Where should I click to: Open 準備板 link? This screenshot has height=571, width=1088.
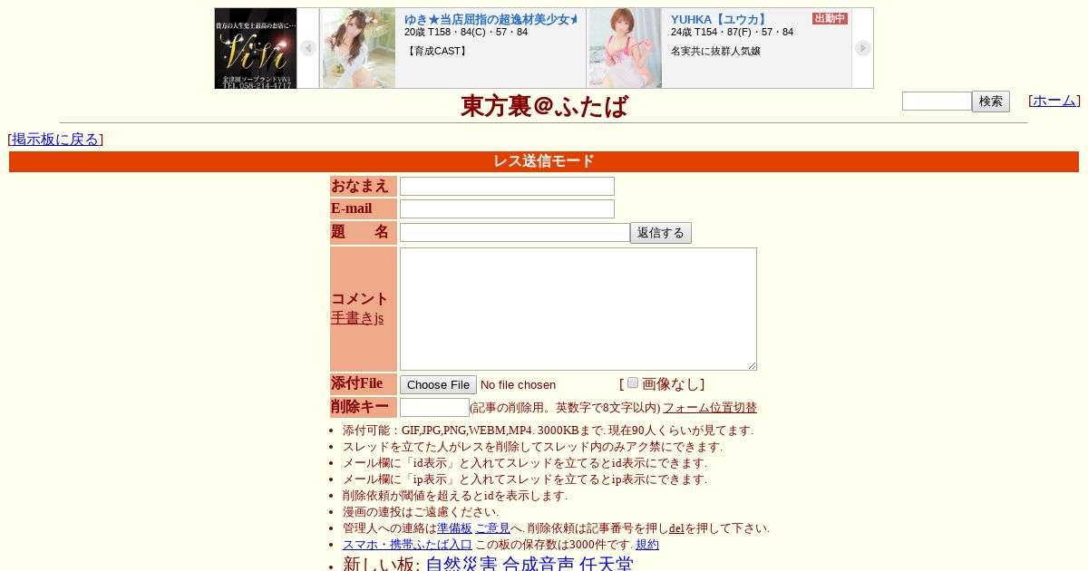pyautogui.click(x=454, y=528)
